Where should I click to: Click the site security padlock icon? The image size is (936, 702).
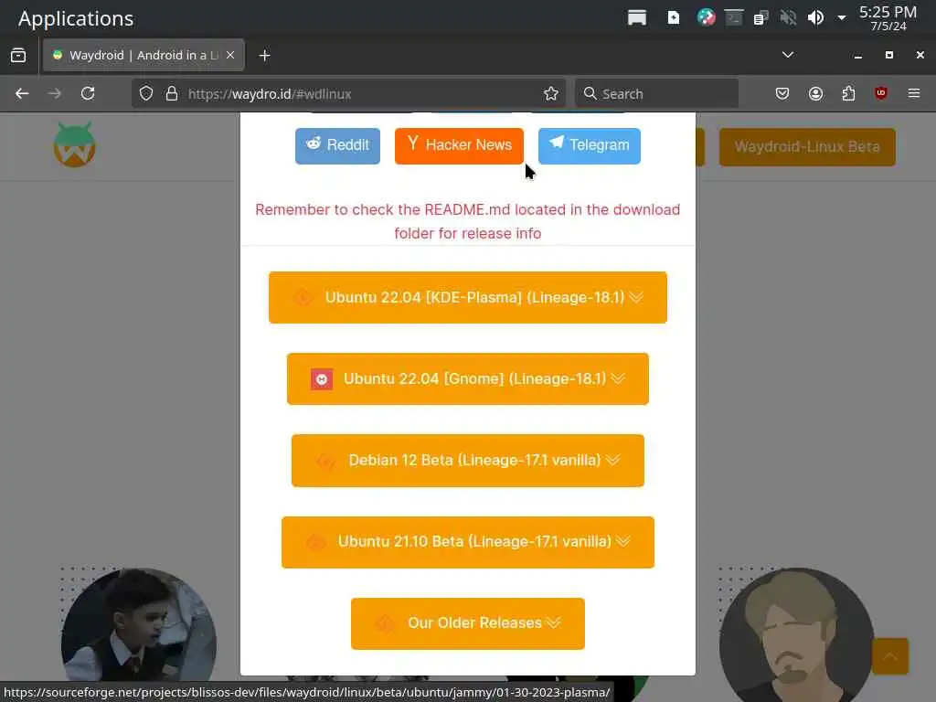pos(172,94)
